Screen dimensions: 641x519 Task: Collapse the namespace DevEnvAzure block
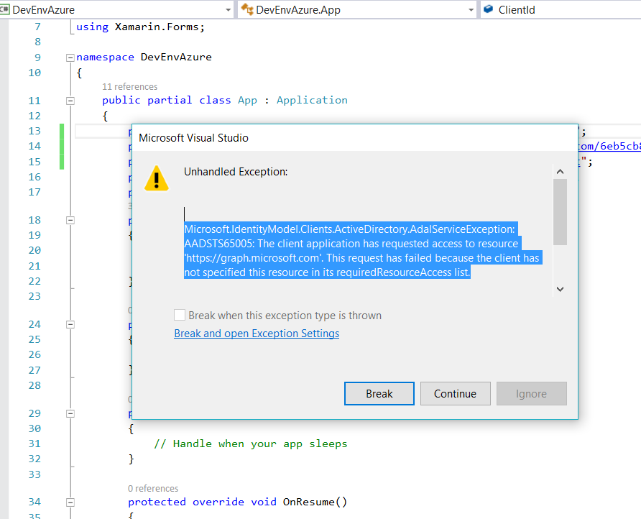click(70, 58)
